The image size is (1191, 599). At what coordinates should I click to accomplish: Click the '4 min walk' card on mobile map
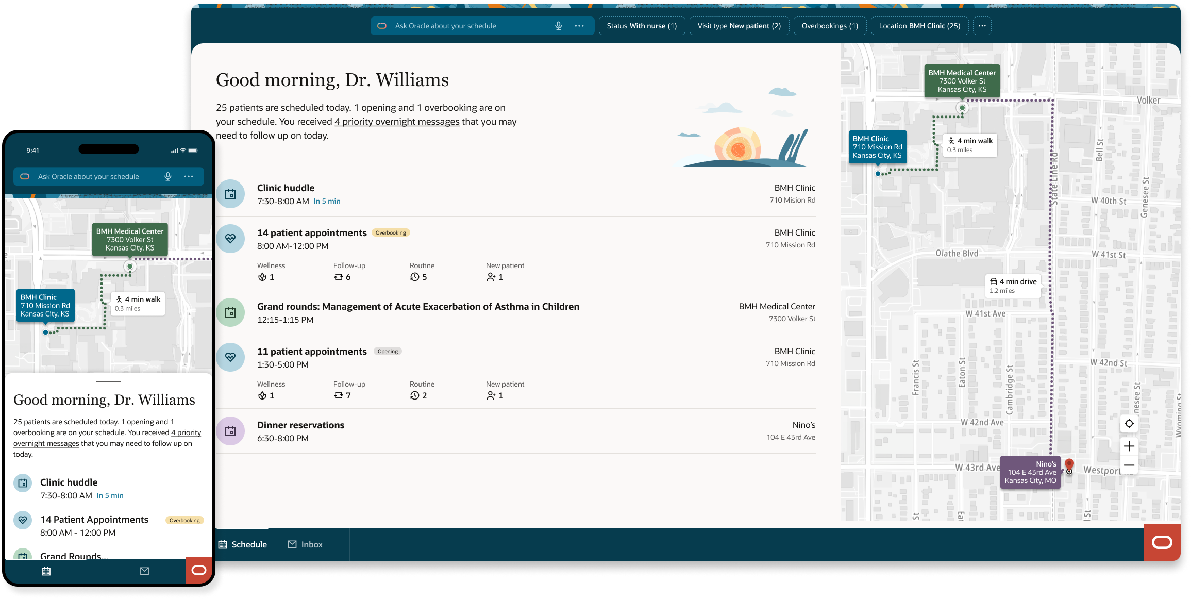138,304
